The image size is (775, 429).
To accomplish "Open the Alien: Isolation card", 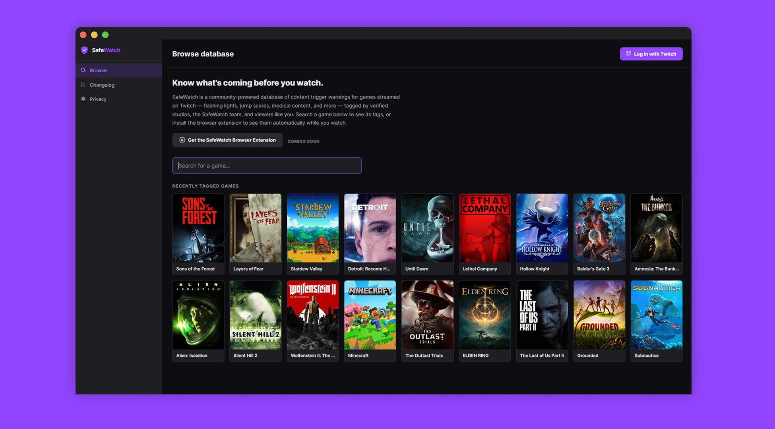I will tap(198, 321).
